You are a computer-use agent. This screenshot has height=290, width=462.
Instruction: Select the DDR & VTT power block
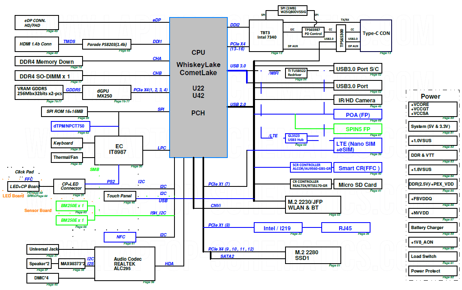(433, 155)
